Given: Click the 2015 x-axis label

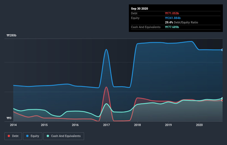Looking at the screenshot, I should (44, 125).
